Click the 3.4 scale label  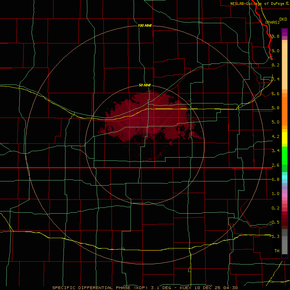[275, 151]
